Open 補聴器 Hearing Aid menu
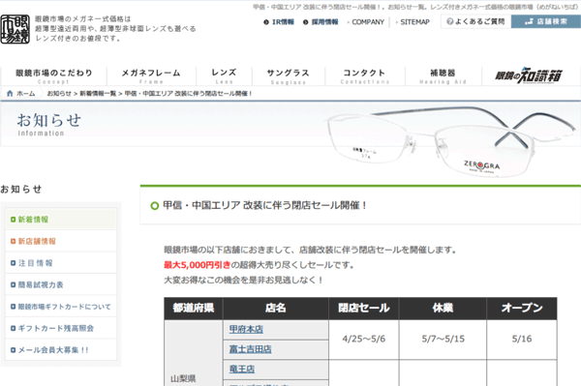Viewport: 581px width, 386px height. [443, 76]
